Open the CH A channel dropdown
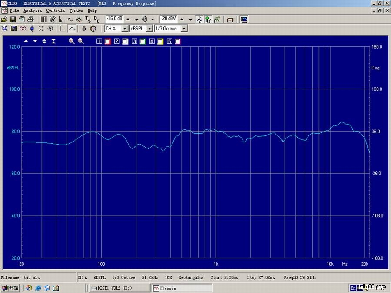Viewport: 391px width, 293px height. 125,29
